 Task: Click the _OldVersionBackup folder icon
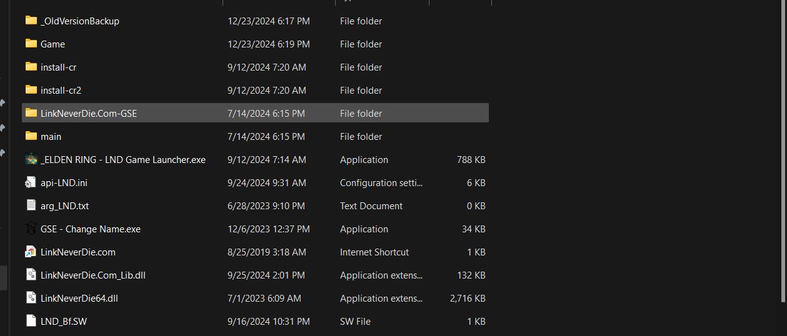coord(31,21)
